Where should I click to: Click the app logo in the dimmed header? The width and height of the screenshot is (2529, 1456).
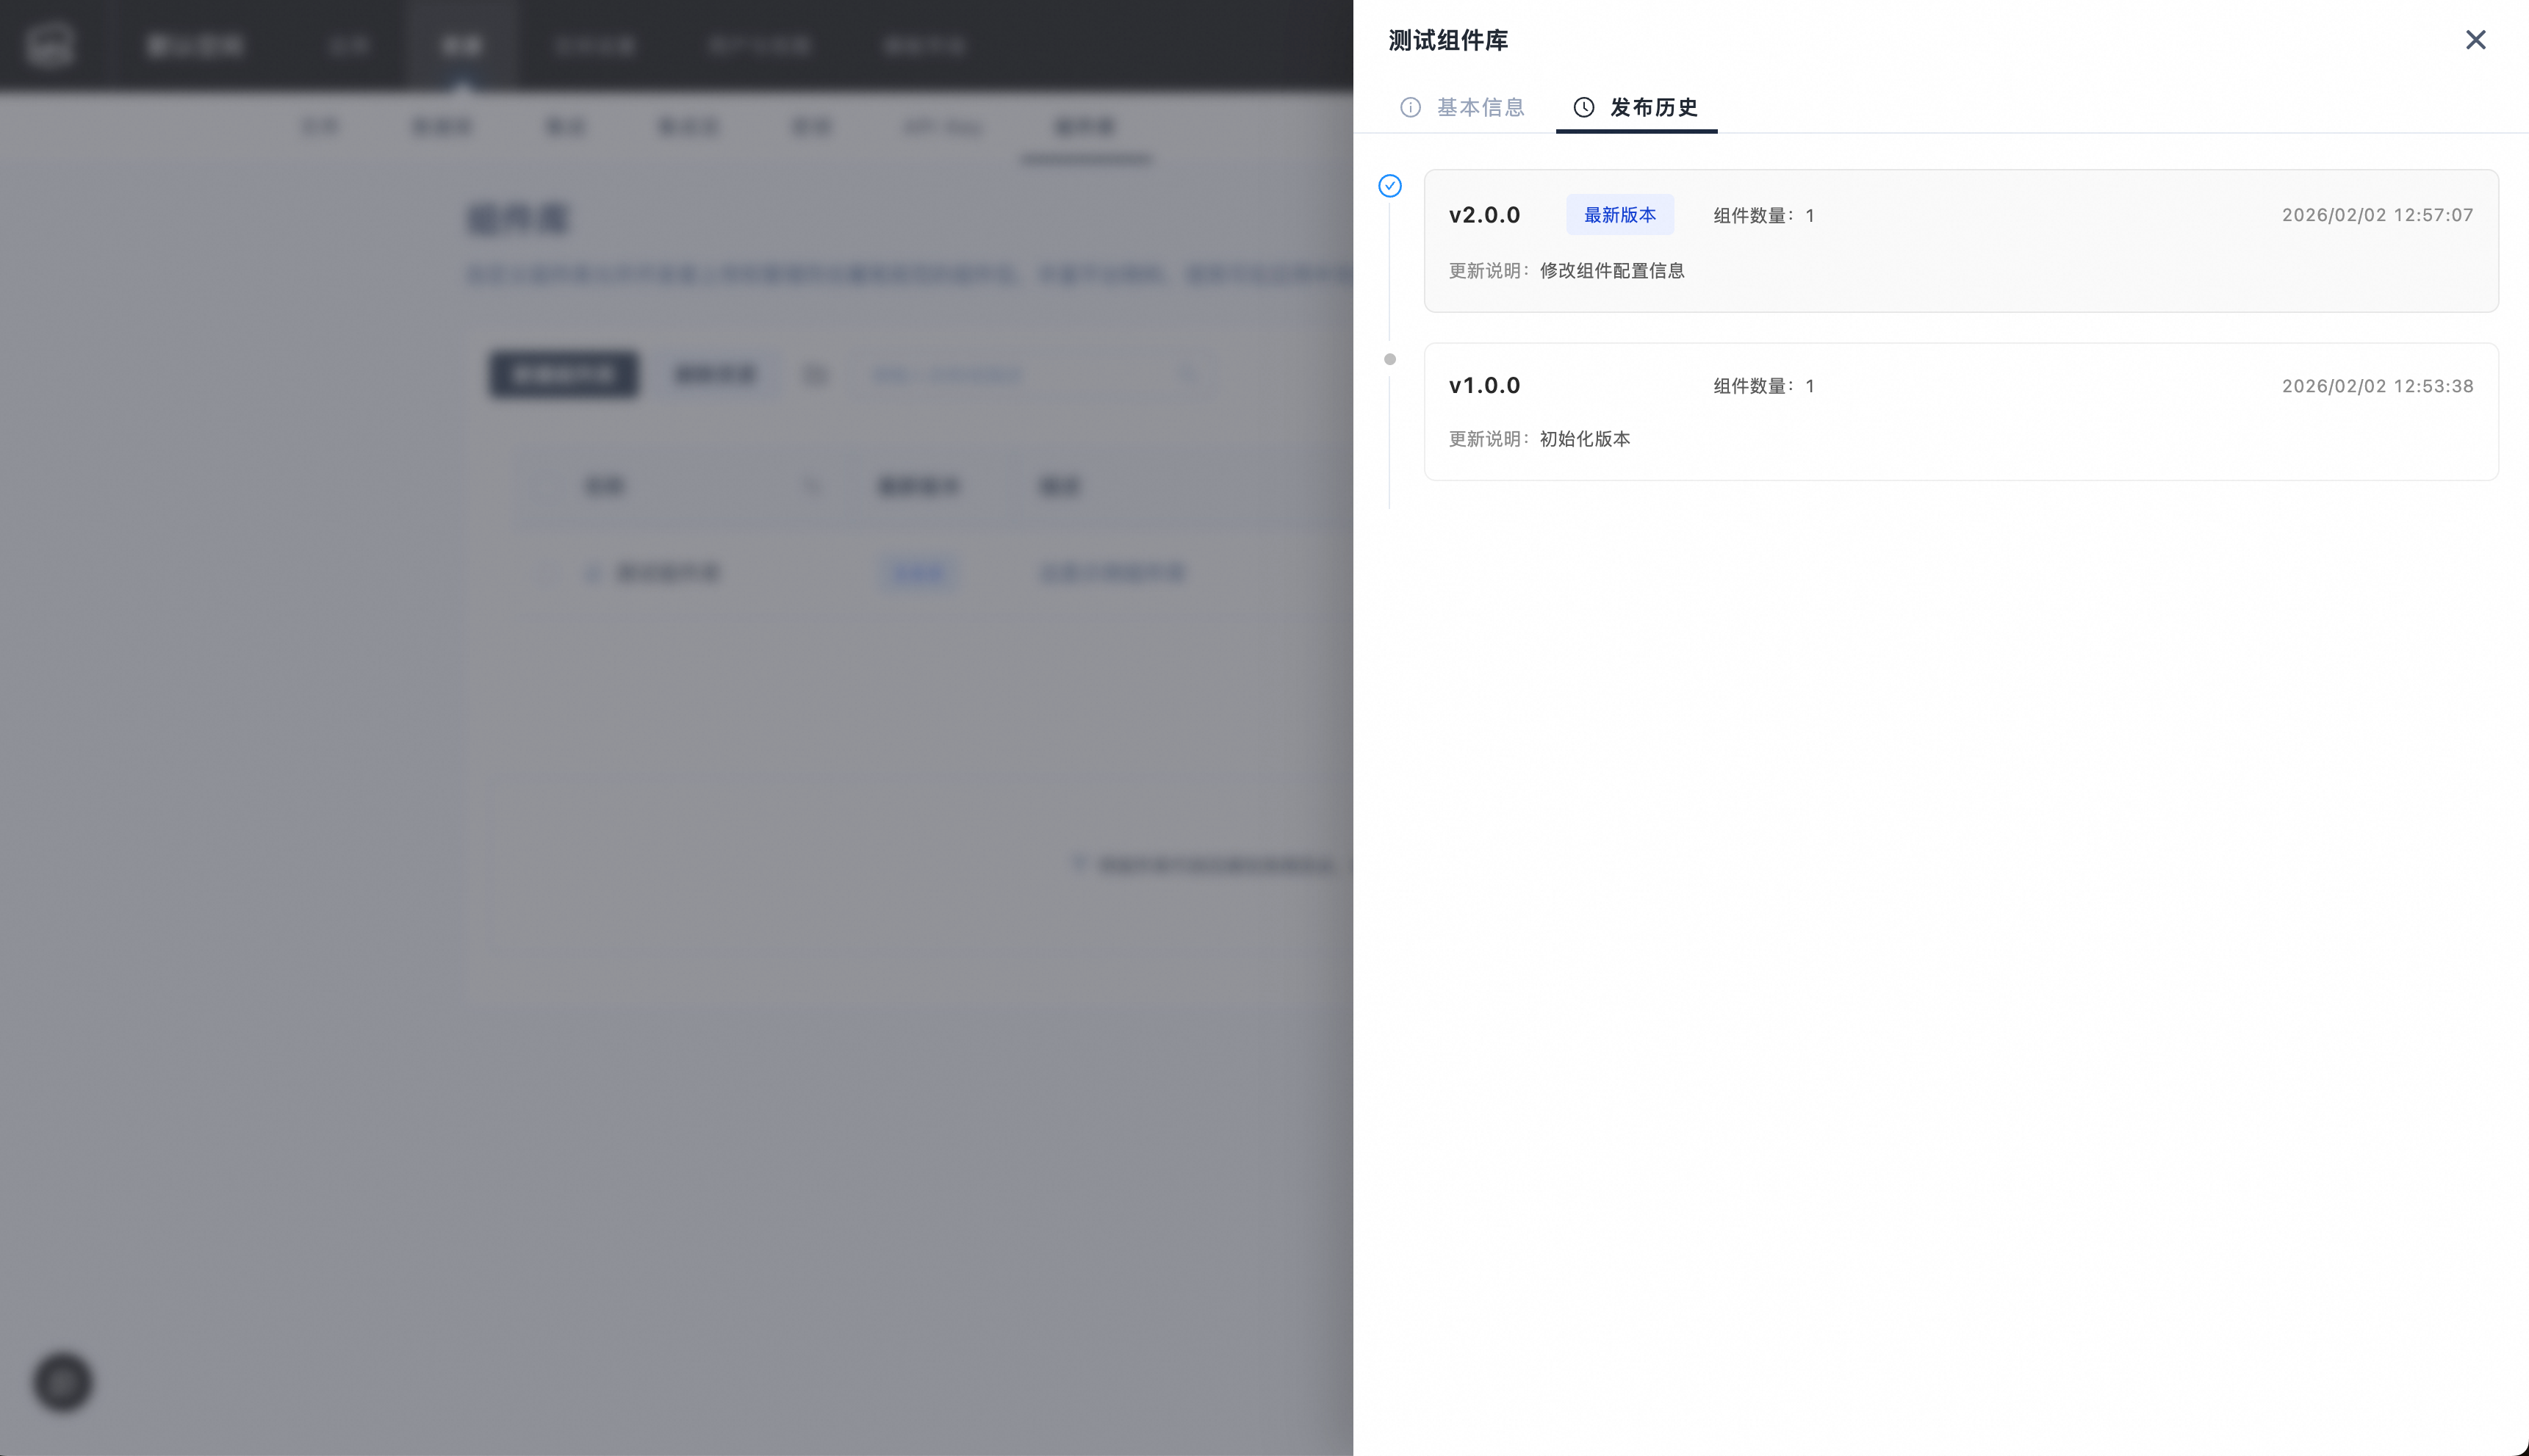pyautogui.click(x=50, y=45)
